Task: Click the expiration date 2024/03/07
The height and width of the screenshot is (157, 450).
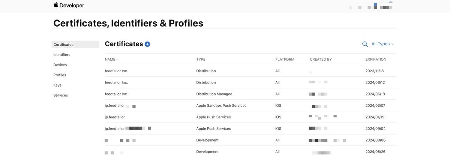Action: 375,106
